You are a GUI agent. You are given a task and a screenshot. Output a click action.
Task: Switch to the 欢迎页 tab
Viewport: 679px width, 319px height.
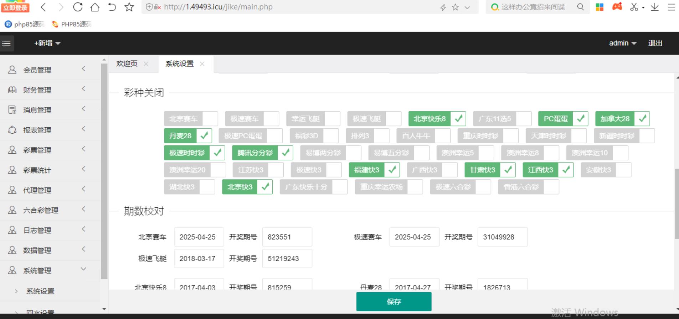[x=127, y=64]
